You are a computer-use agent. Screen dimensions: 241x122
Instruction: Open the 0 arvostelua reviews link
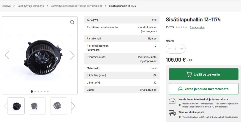click(197, 28)
